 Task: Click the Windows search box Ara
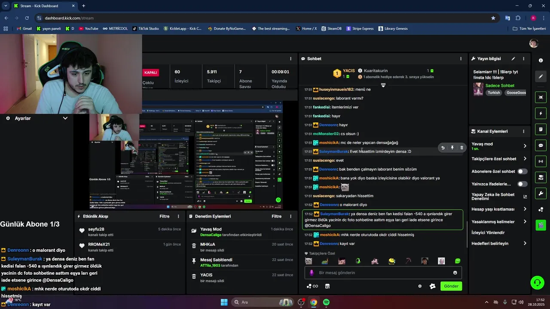coord(262,302)
